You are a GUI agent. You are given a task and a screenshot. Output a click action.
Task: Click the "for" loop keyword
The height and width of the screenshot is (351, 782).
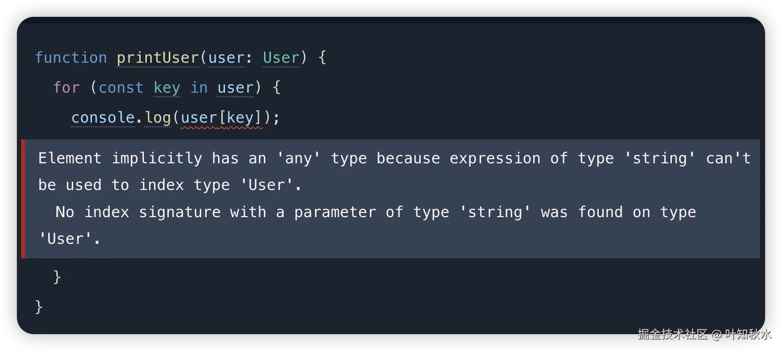(x=66, y=88)
